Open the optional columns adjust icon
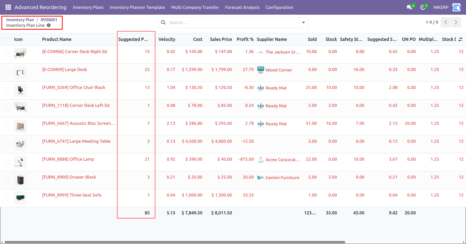Viewport: 466px width, 244px height. pos(460,39)
